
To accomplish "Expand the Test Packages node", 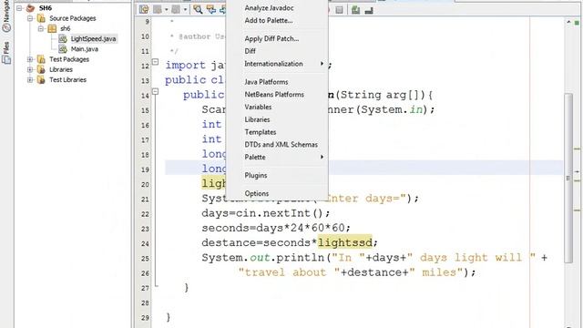I will click(30, 59).
